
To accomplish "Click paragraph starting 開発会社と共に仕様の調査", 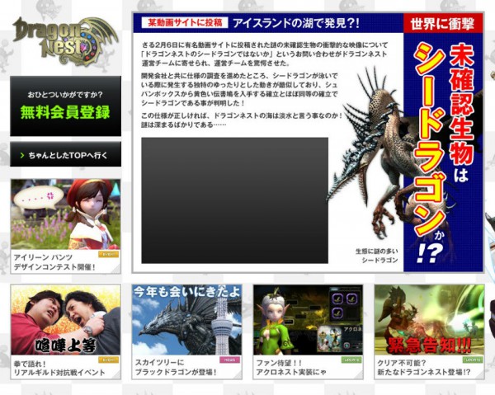I will coord(240,90).
